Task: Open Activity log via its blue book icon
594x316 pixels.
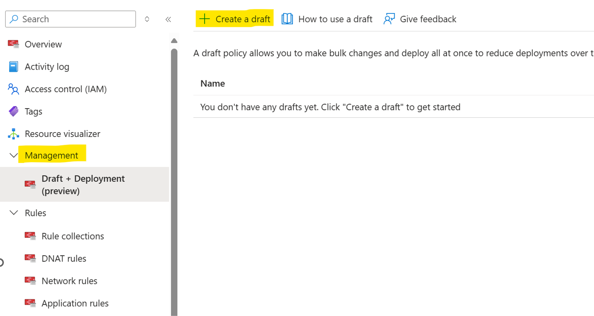Action: point(13,66)
